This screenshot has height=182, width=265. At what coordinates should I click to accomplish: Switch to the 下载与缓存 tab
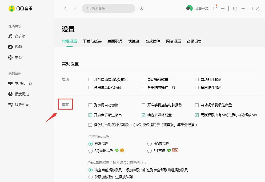click(92, 41)
